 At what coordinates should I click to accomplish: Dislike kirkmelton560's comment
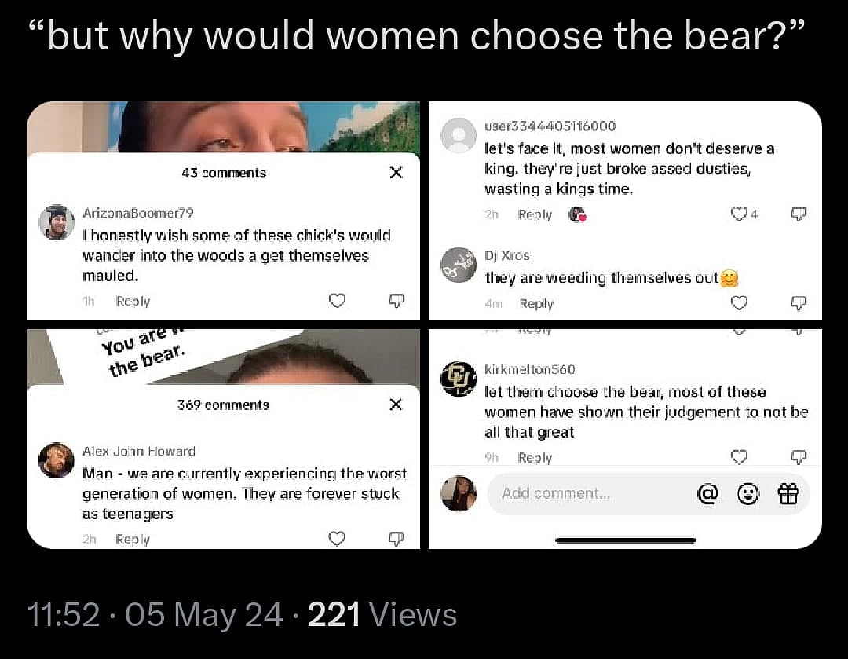click(799, 457)
